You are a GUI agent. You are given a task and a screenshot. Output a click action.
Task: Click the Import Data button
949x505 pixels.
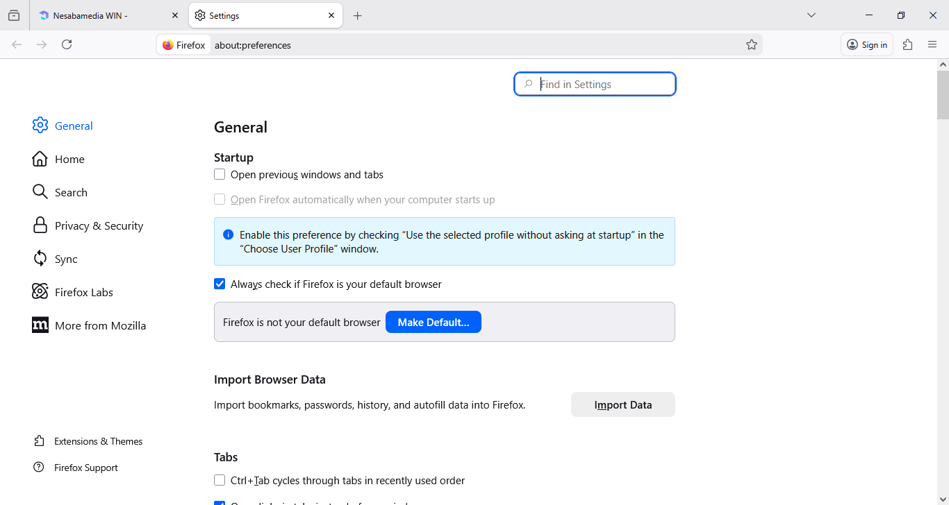[x=622, y=404]
